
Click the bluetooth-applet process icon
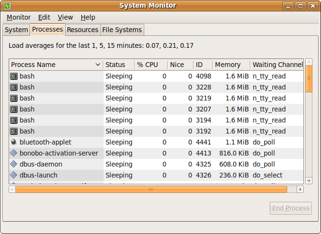[x=14, y=142]
